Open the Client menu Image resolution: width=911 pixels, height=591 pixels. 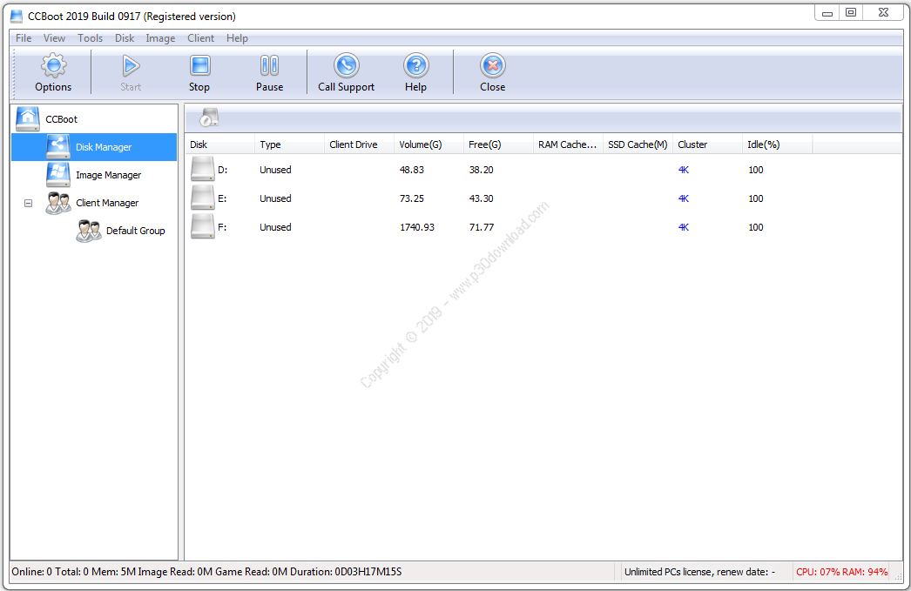[x=200, y=38]
